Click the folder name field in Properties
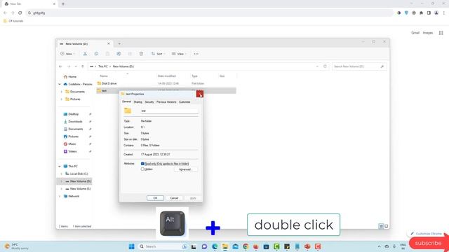Image resolution: width=449 pixels, height=252 pixels. point(169,111)
